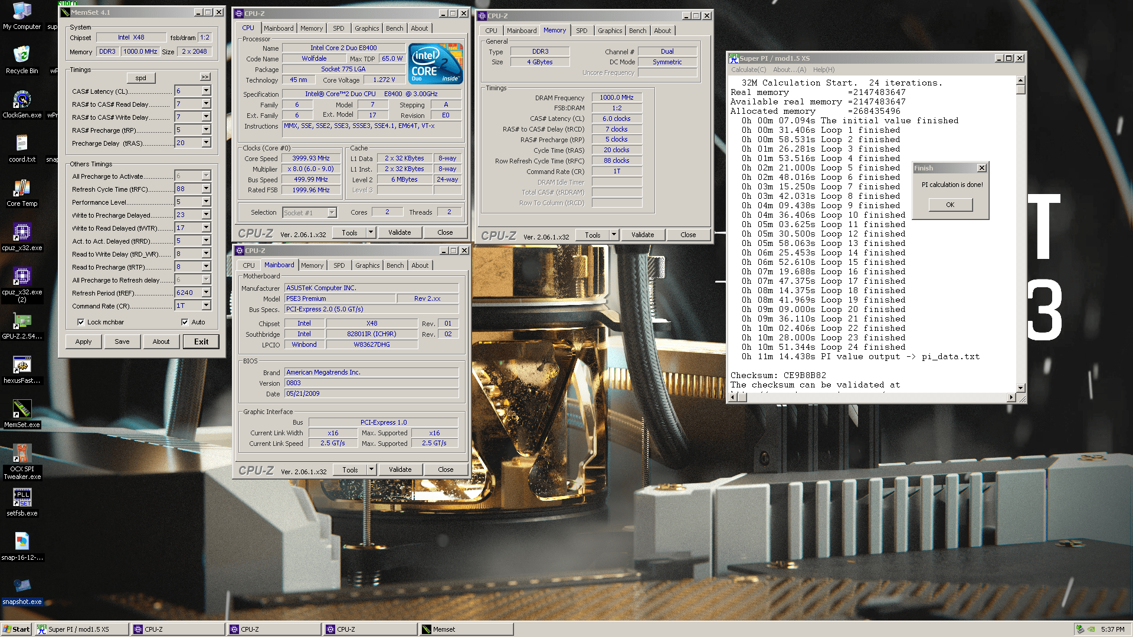This screenshot has width=1133, height=637.
Task: Click Super PI title bar icon
Action: point(733,58)
